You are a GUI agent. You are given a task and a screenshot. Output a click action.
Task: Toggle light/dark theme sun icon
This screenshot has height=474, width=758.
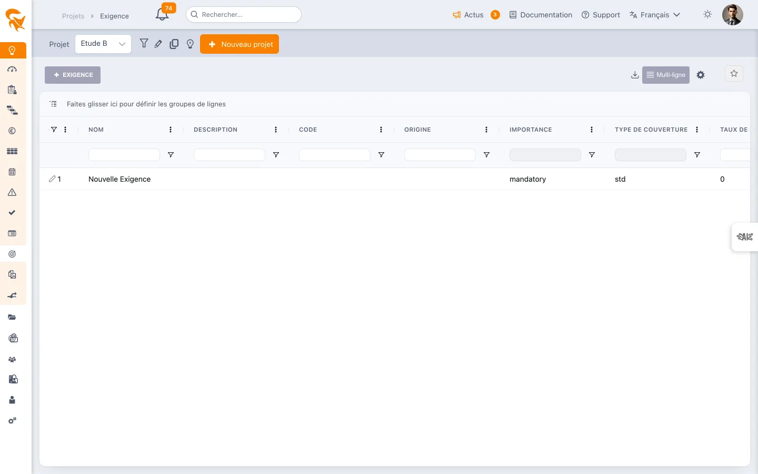707,15
